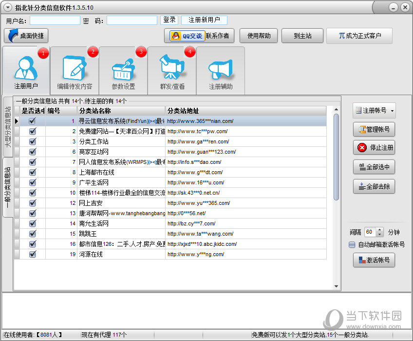Click the 管理帐号 button
Screen dimensions: 413x341
pyautogui.click(x=374, y=129)
